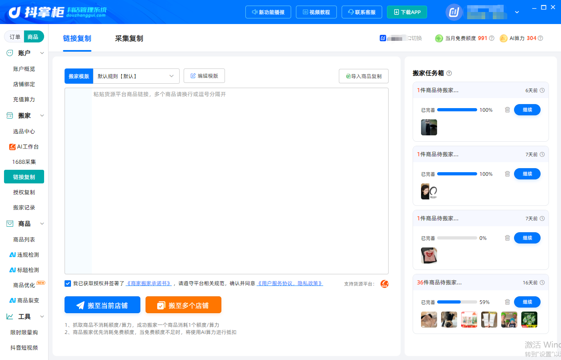
Task: Click the shop icon beside 切换
Action: point(383,38)
